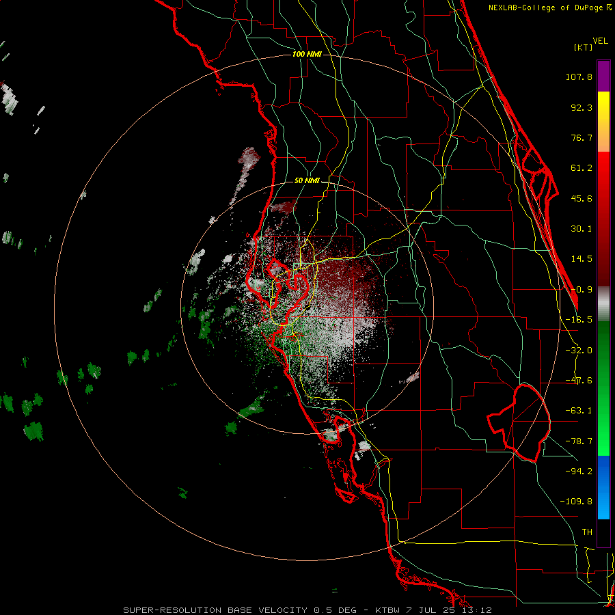Viewport: 615px width, 615px height.
Task: Click the 92.3 velocity scale value
Action: point(582,107)
